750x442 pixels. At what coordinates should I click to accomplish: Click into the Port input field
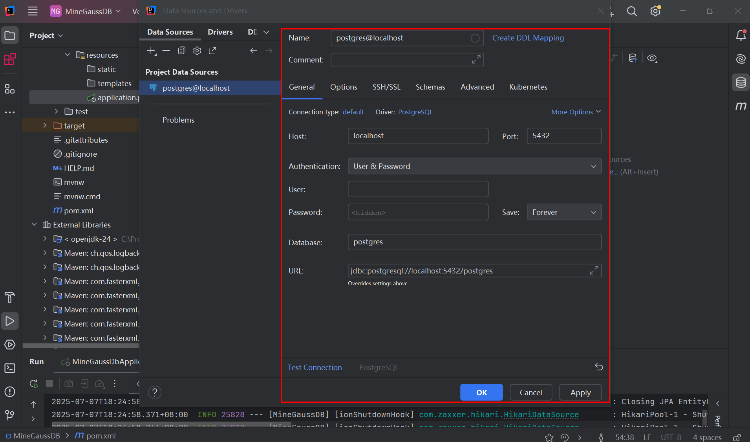[564, 136]
